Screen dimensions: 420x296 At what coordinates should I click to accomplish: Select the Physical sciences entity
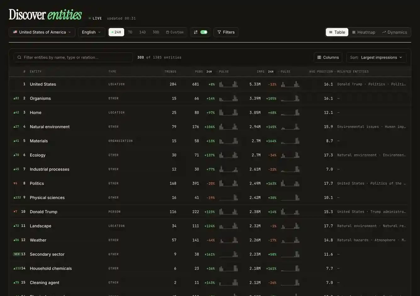[47, 197]
